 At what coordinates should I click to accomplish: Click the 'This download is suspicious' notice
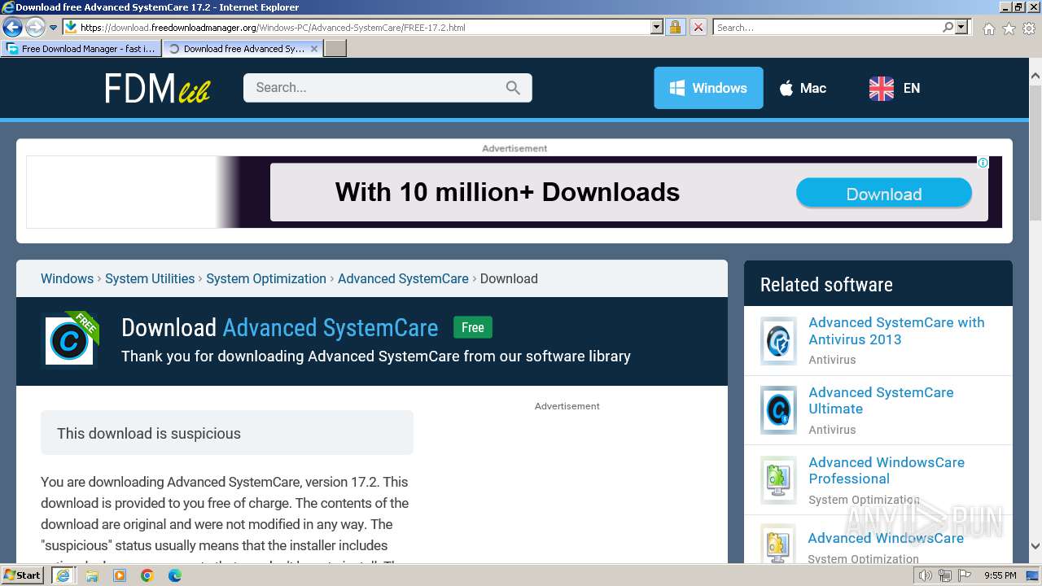[x=227, y=433]
